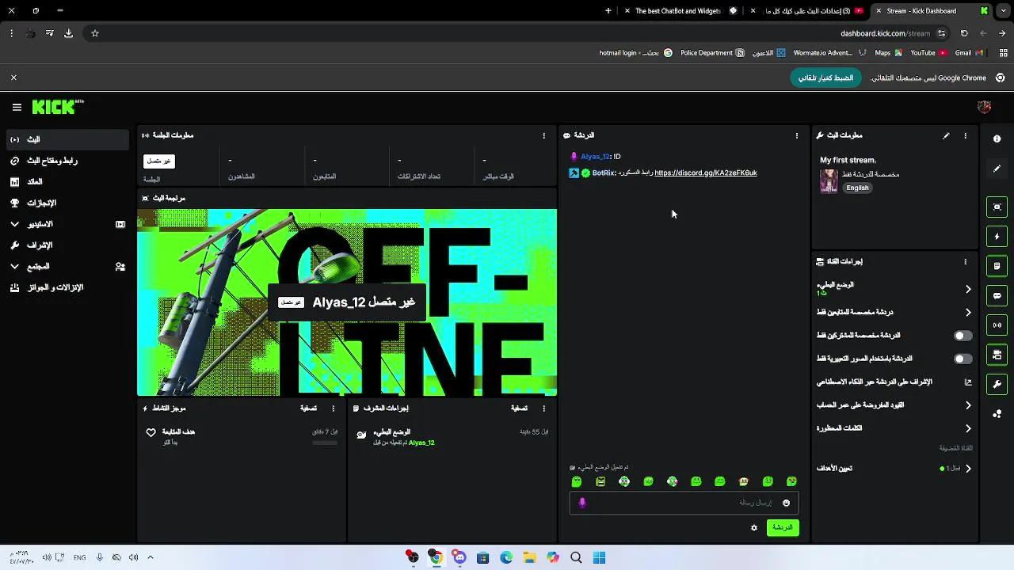Open رابط ومفتاح البث in the sidebar
1014x570 pixels.
click(67, 161)
